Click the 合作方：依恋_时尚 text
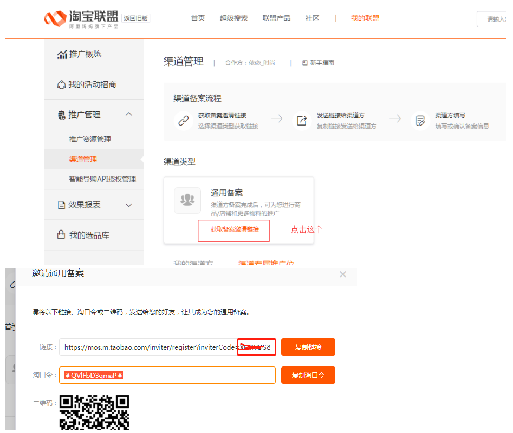Image resolution: width=513 pixels, height=433 pixels. click(x=250, y=63)
